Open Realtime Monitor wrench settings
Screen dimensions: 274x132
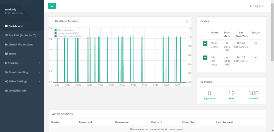pyautogui.click(x=187, y=21)
